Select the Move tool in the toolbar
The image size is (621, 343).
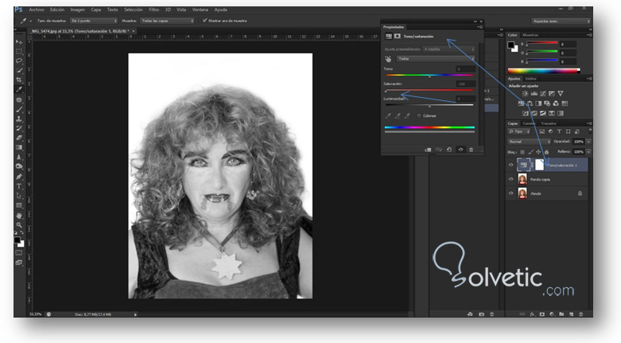coord(19,41)
